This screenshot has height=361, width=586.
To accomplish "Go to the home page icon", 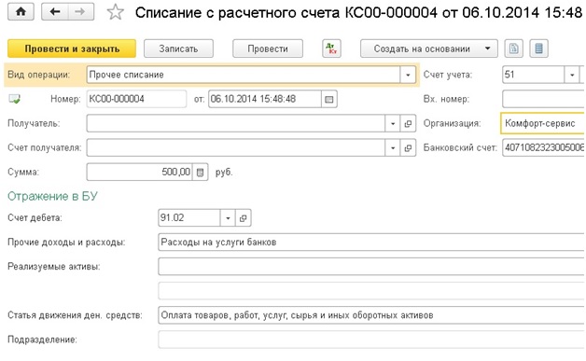I will click(21, 12).
